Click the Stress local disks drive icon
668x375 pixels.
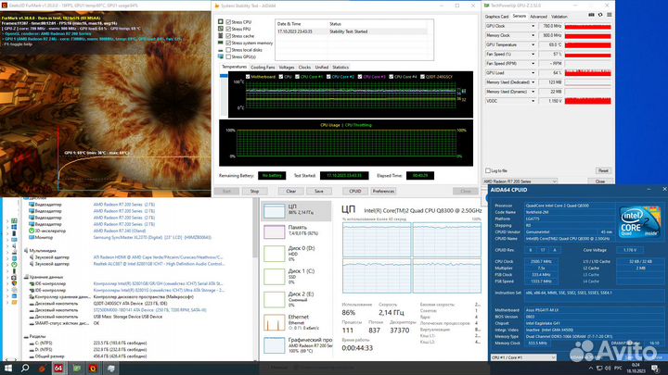tap(221, 50)
